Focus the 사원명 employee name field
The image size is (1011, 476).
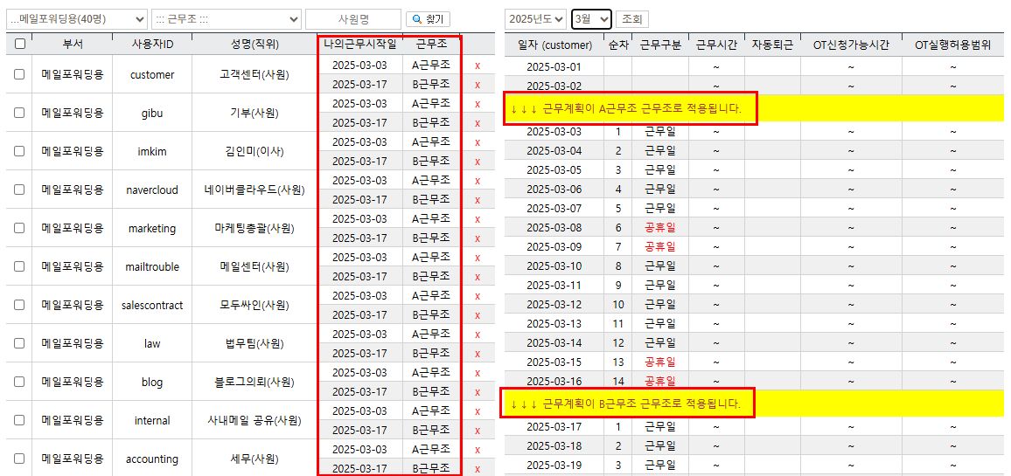(x=352, y=19)
